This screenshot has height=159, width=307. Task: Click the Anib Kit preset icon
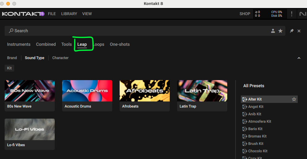(245, 114)
